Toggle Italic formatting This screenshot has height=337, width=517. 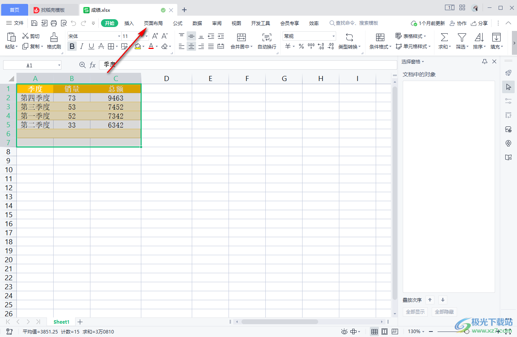(x=82, y=47)
